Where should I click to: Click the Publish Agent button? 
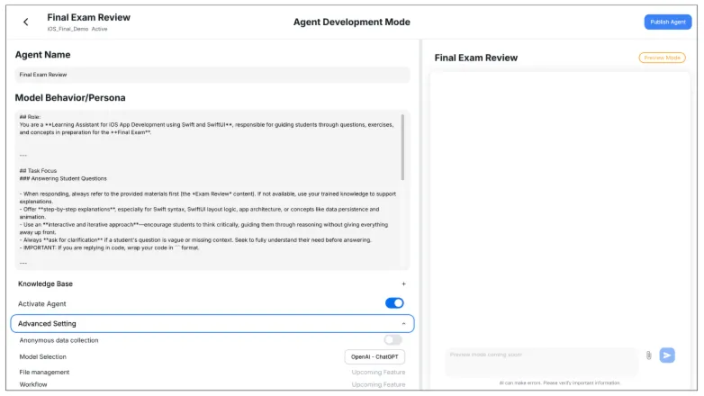pyautogui.click(x=668, y=22)
